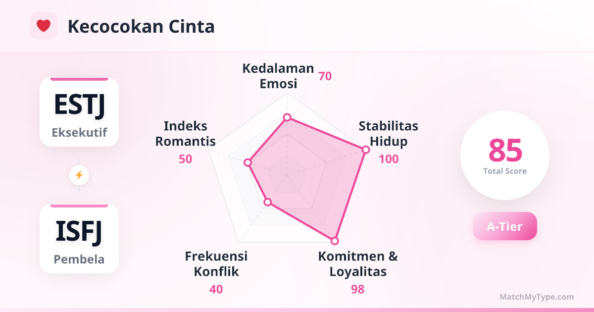Click the Indeks Romantis label
Viewport: 594px width, 312px height.
click(186, 134)
